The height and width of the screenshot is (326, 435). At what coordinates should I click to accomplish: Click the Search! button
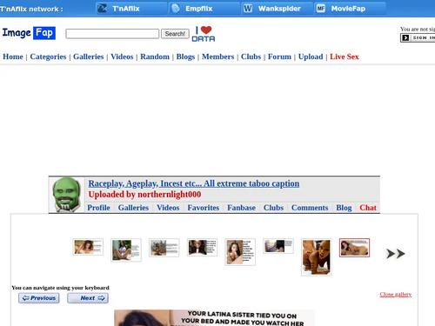pos(175,34)
